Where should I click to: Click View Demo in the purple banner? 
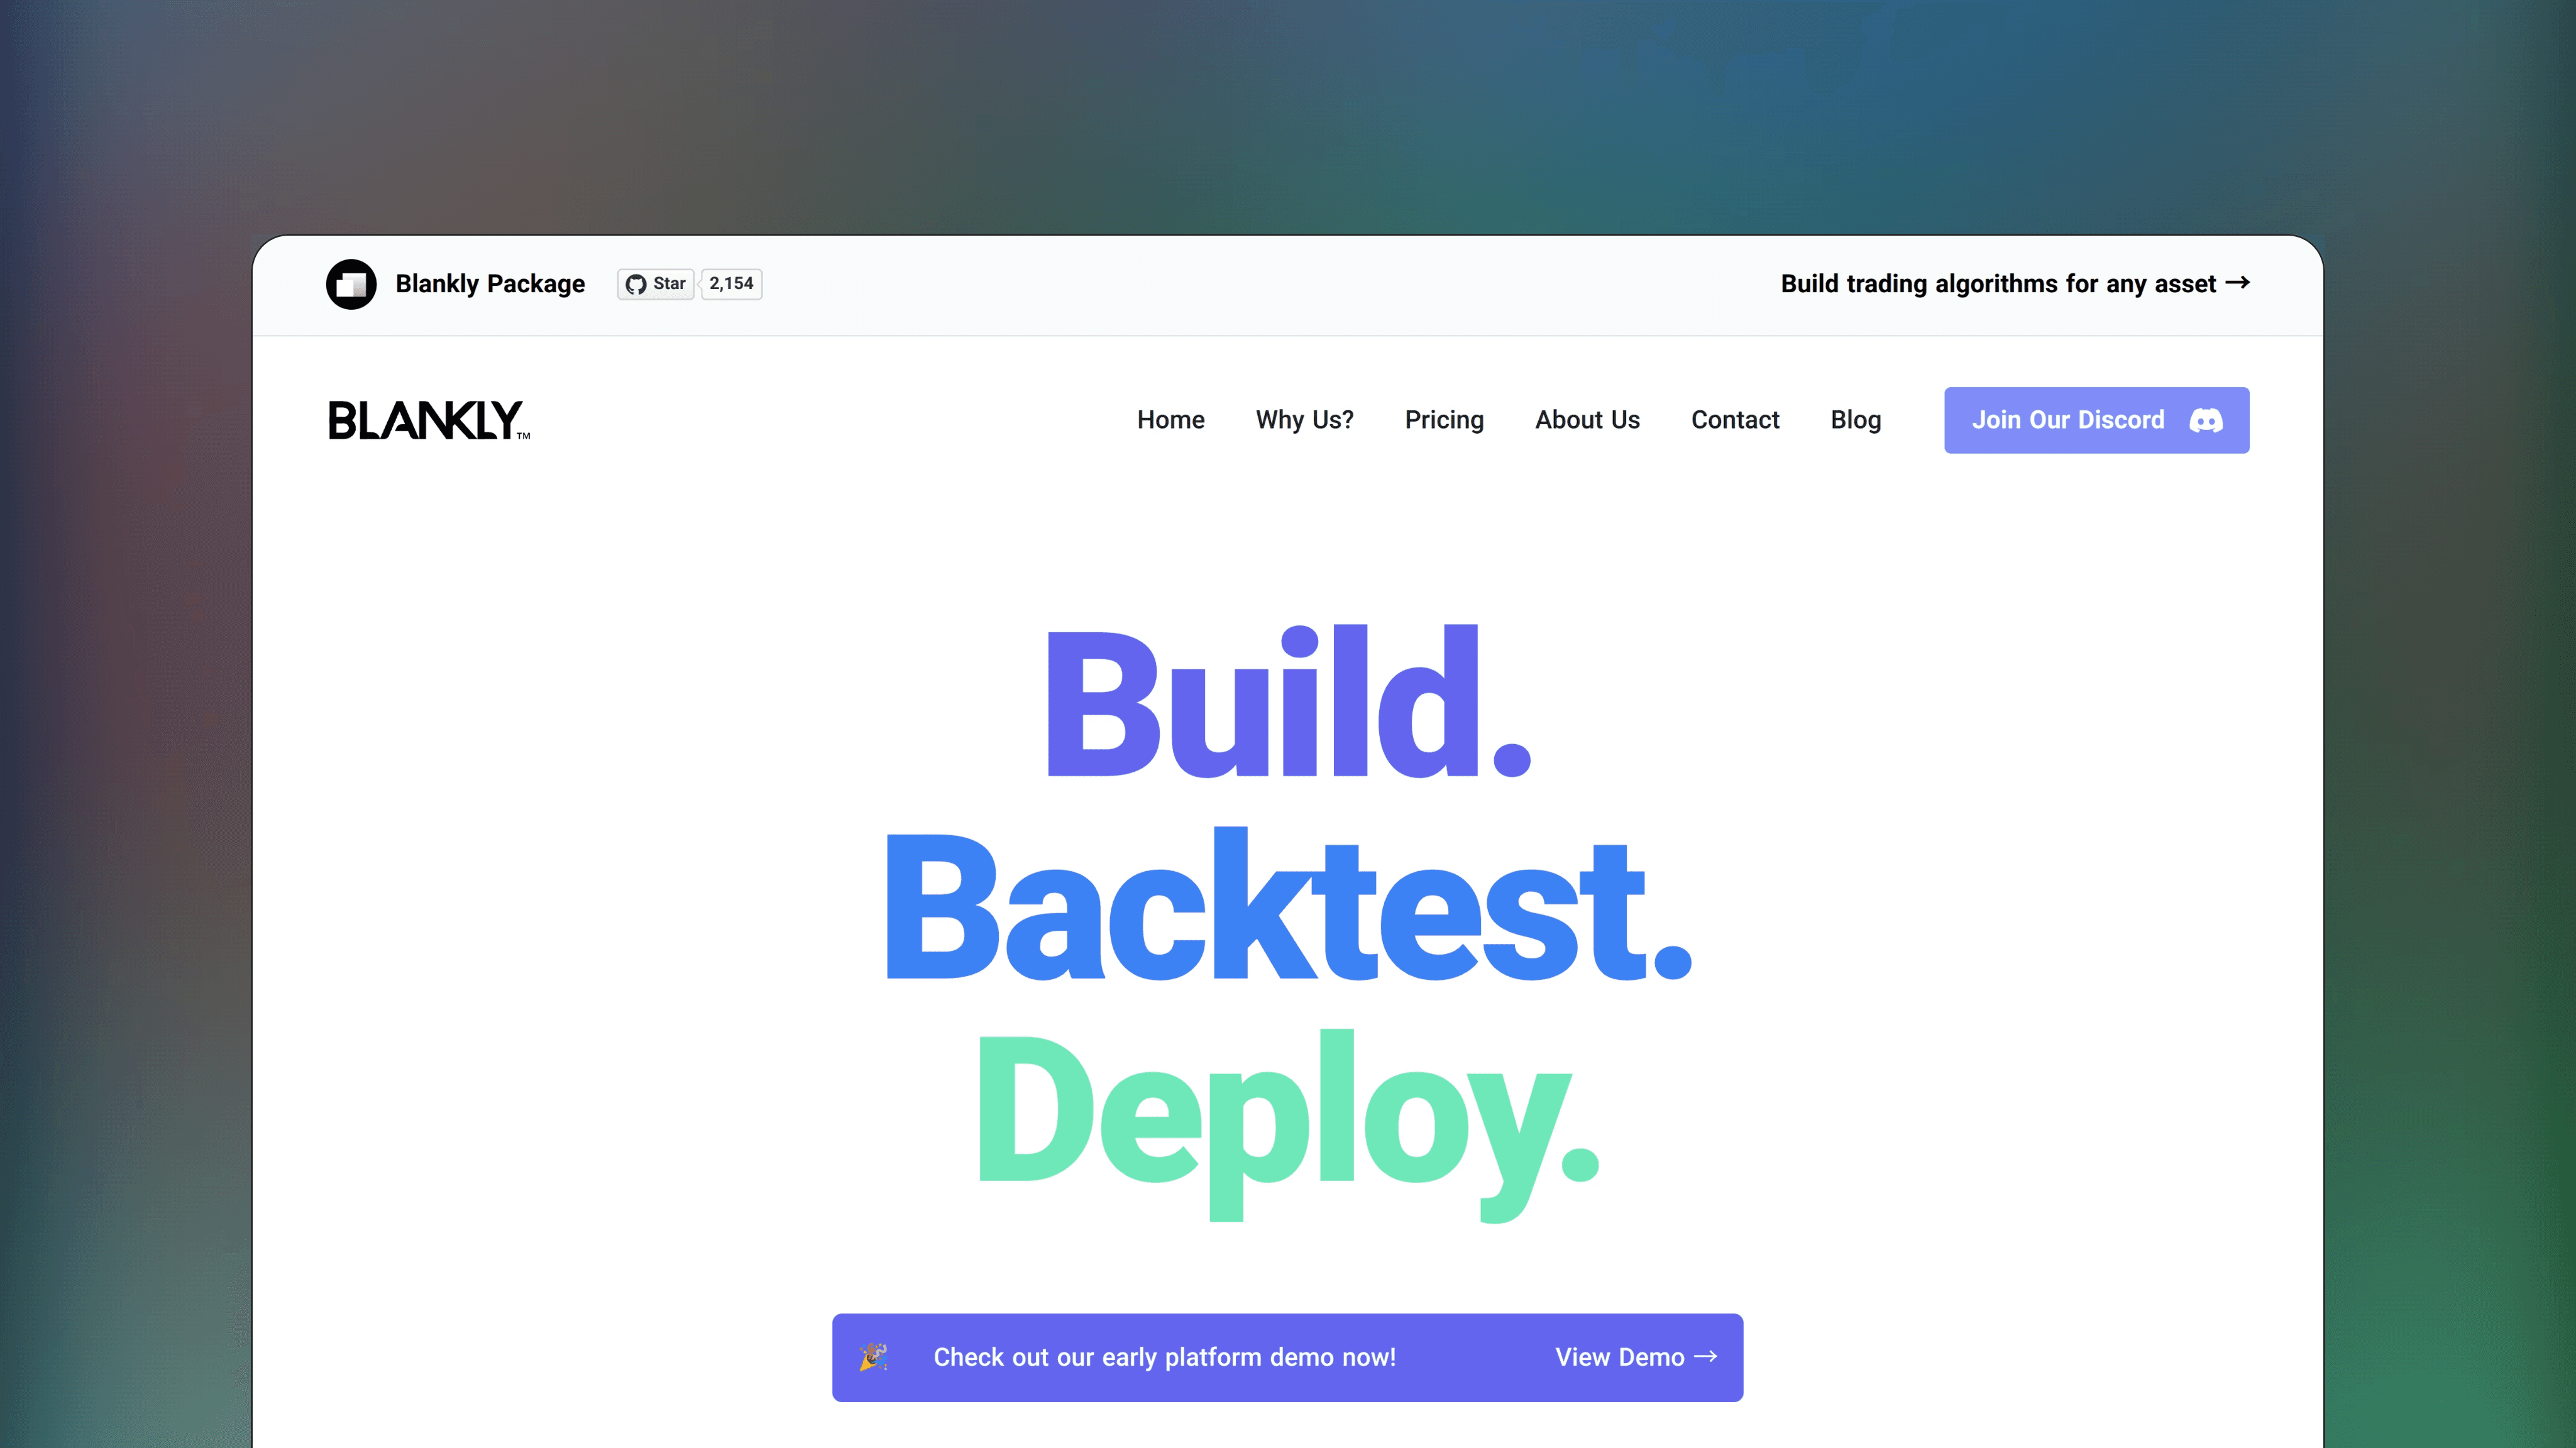click(1620, 1357)
